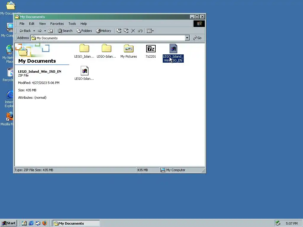Click the Copy To toolbar icon
The image size is (303, 227).
(x=126, y=31)
